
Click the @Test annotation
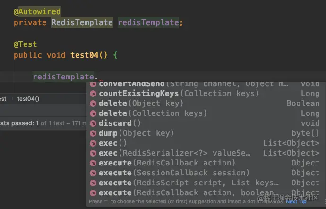25,44
